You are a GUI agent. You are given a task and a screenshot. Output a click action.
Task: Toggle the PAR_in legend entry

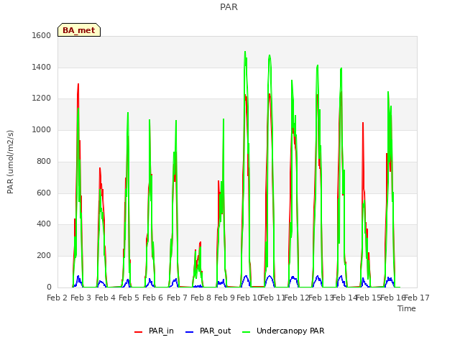tap(154, 331)
